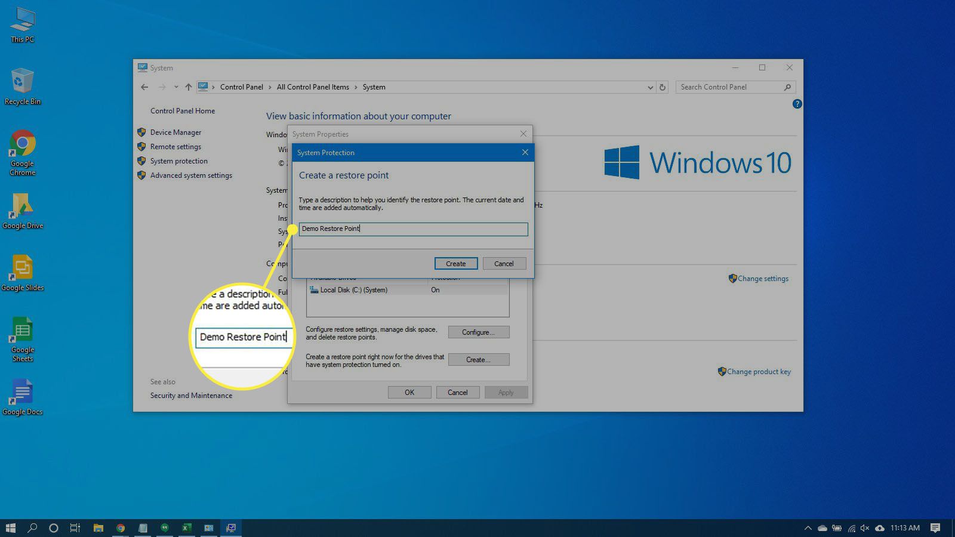Click Configure... in System Properties

coord(479,332)
